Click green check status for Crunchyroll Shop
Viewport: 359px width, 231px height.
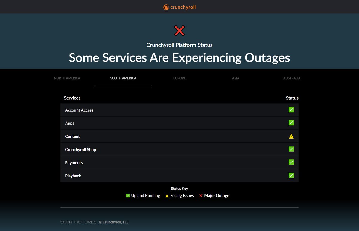click(291, 149)
